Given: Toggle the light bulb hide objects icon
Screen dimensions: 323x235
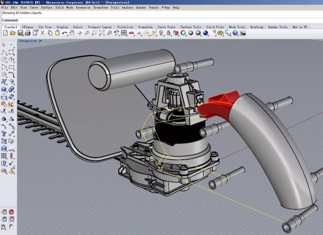Looking at the screenshot, I should pos(161,33).
